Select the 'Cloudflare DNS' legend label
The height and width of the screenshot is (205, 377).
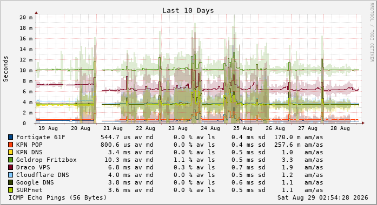pyautogui.click(x=43, y=175)
